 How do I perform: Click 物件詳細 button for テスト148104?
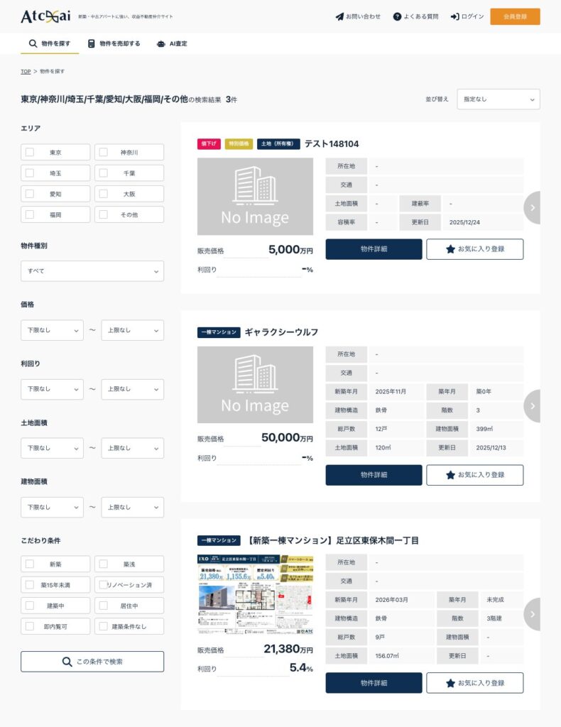374,249
